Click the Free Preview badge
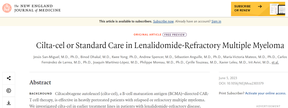Screen dimensions: 288x108 click(x=174, y=34)
